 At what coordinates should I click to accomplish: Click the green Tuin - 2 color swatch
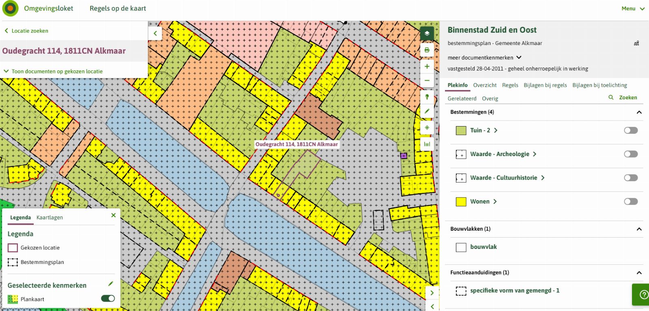(461, 131)
